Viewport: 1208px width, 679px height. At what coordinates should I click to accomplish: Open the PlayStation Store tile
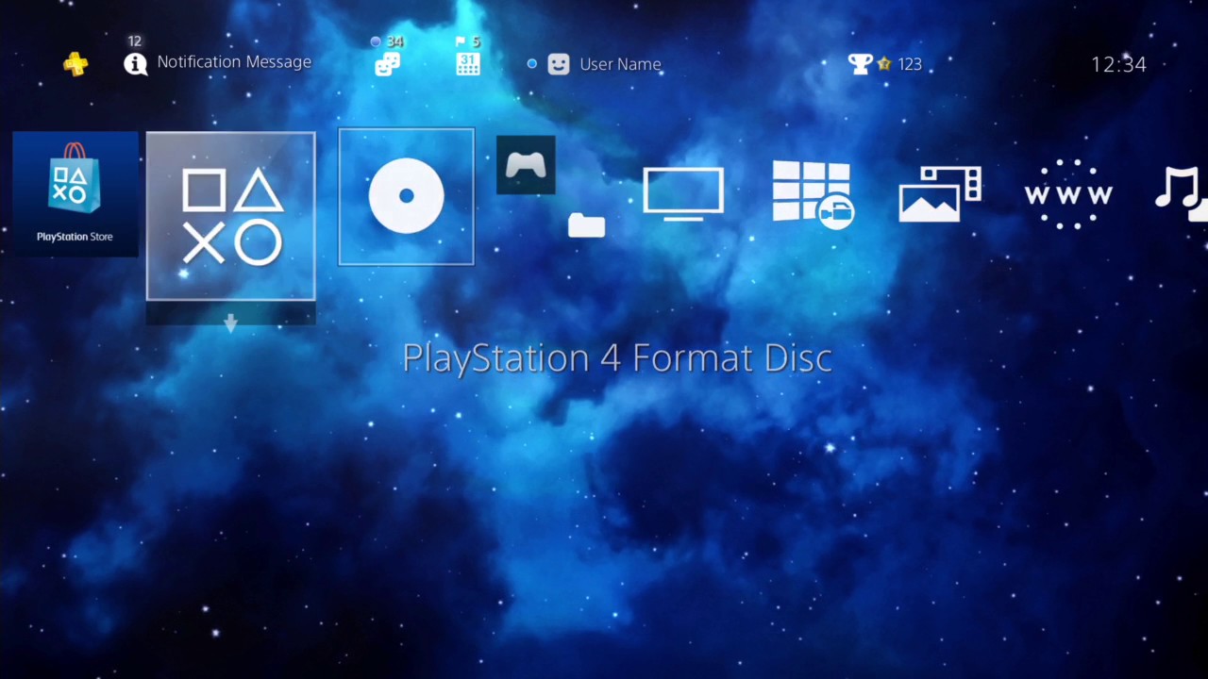click(75, 194)
